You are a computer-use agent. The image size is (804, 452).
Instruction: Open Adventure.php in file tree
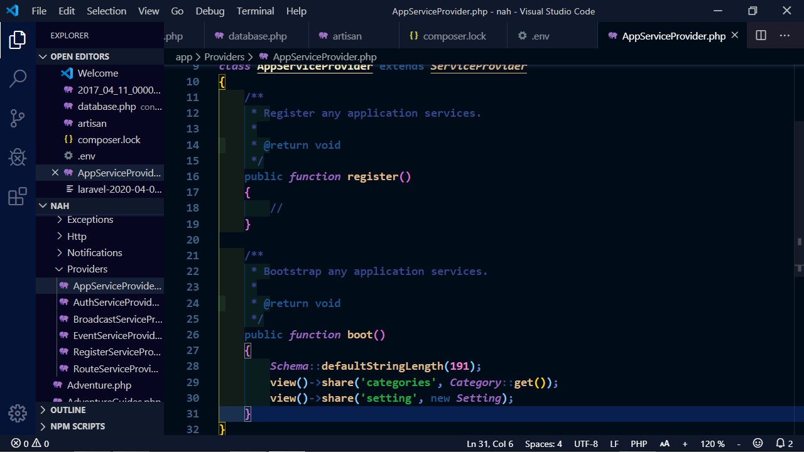(x=100, y=385)
